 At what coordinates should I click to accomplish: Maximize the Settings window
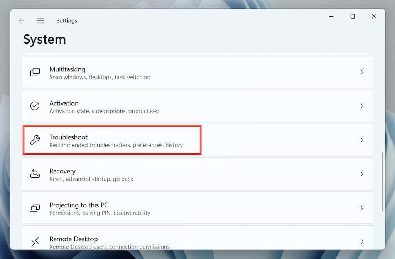click(353, 16)
